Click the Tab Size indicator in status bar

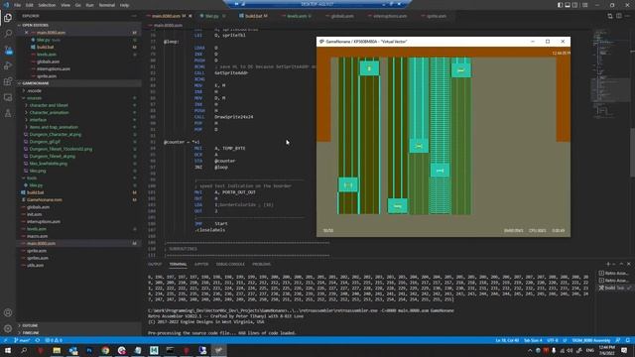(533, 340)
